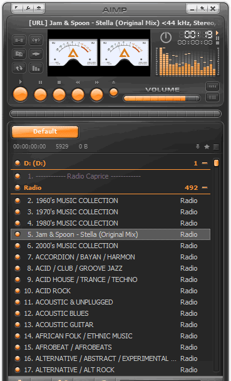Select ACID HOUSE / TRANCE / TECHNO station
The image size is (231, 381).
(110, 279)
